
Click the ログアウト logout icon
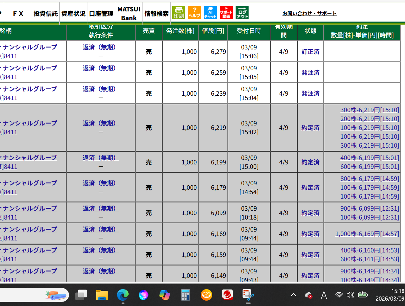point(242,13)
